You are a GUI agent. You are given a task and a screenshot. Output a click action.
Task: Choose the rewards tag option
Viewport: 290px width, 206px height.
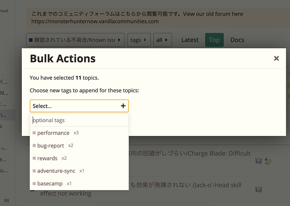coord(79,158)
